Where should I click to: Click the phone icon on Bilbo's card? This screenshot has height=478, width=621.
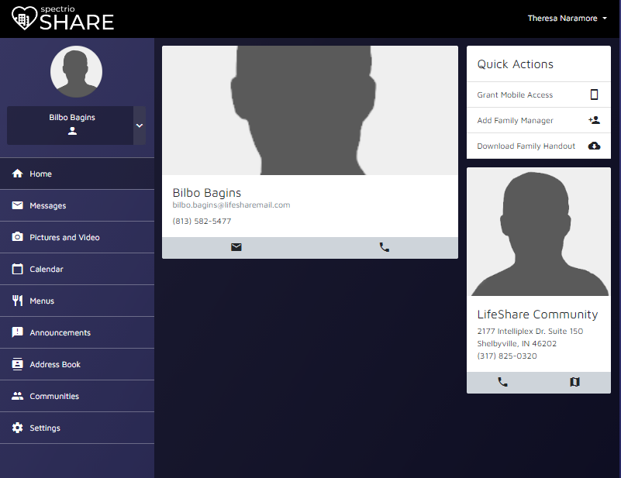tap(384, 246)
